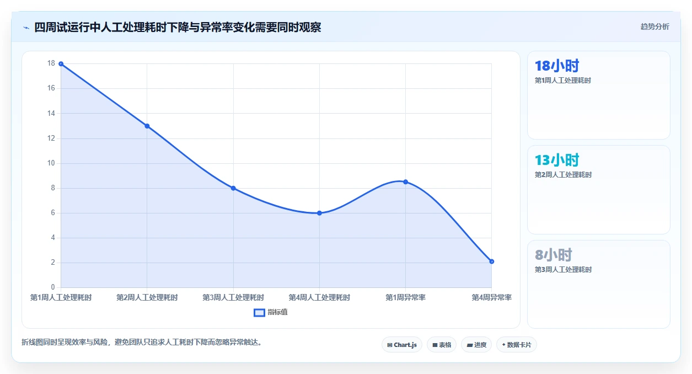Image resolution: width=692 pixels, height=374 pixels.
Task: Select the Chart.js chip
Action: [x=402, y=345]
